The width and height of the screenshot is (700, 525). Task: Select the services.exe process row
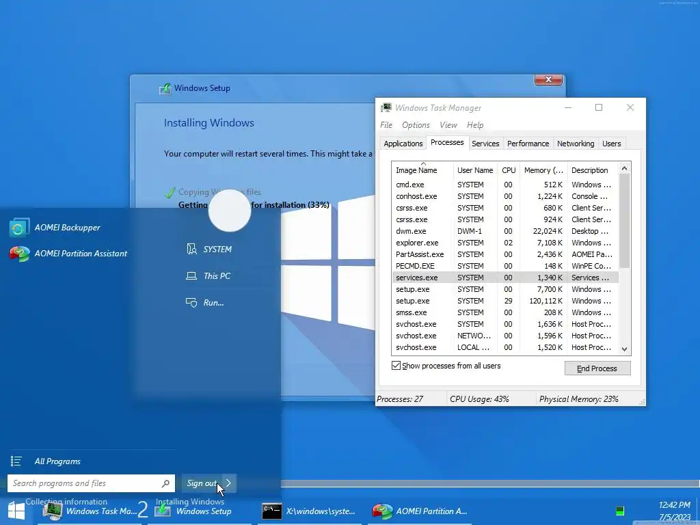tap(505, 278)
